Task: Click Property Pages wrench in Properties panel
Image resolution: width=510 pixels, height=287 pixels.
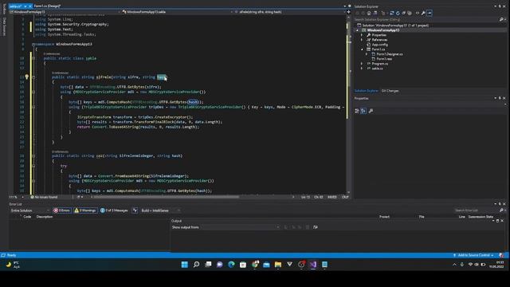Action: coord(371,111)
